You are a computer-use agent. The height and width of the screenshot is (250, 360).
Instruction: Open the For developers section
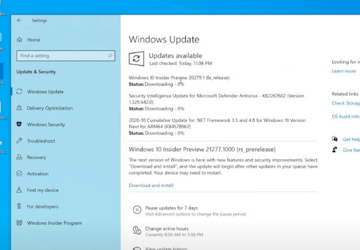[43, 206]
